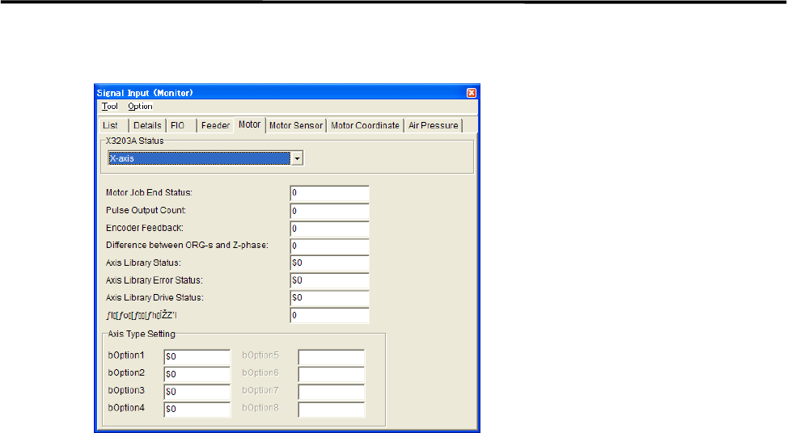This screenshot has width=787, height=433.
Task: Open the Tool menu
Action: click(109, 107)
